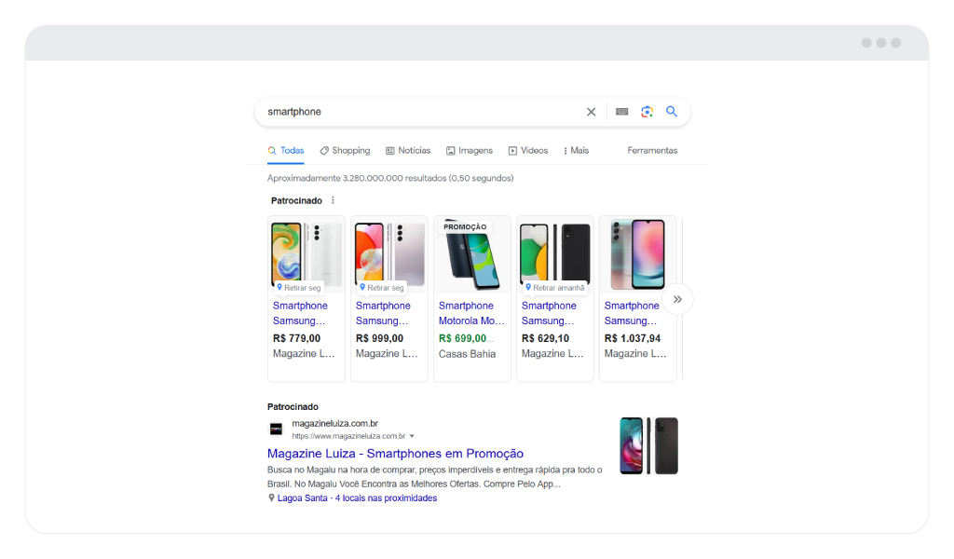This screenshot has width=954, height=559.
Task: Open the R$ 1.037,94 Samsung product thumbnail
Action: coord(637,254)
